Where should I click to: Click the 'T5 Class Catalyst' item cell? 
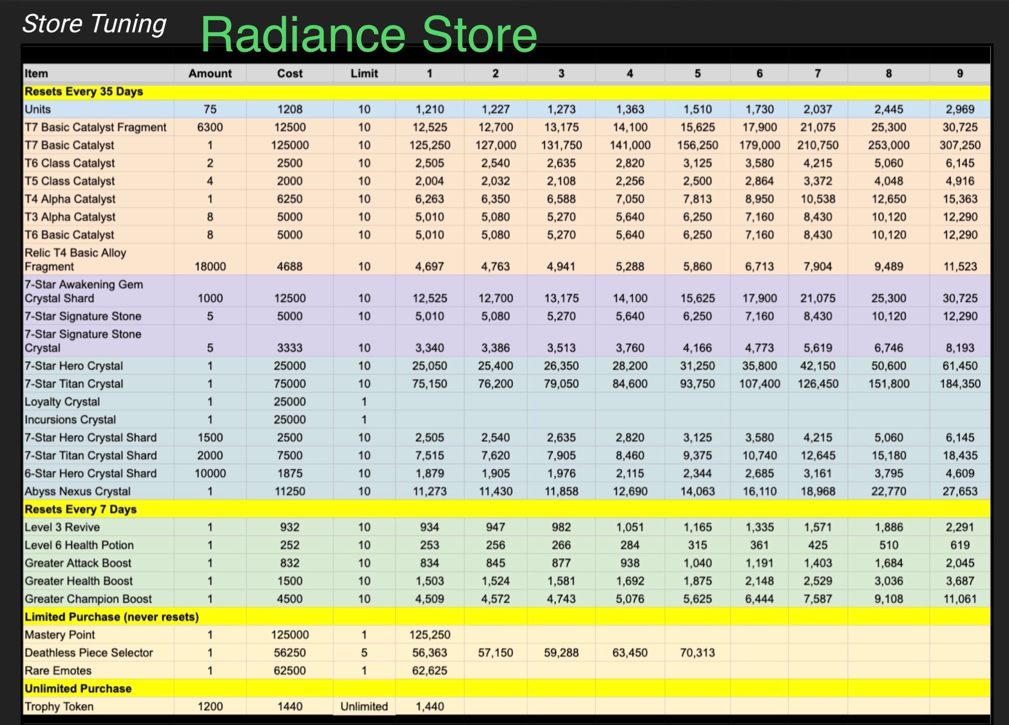click(x=98, y=181)
